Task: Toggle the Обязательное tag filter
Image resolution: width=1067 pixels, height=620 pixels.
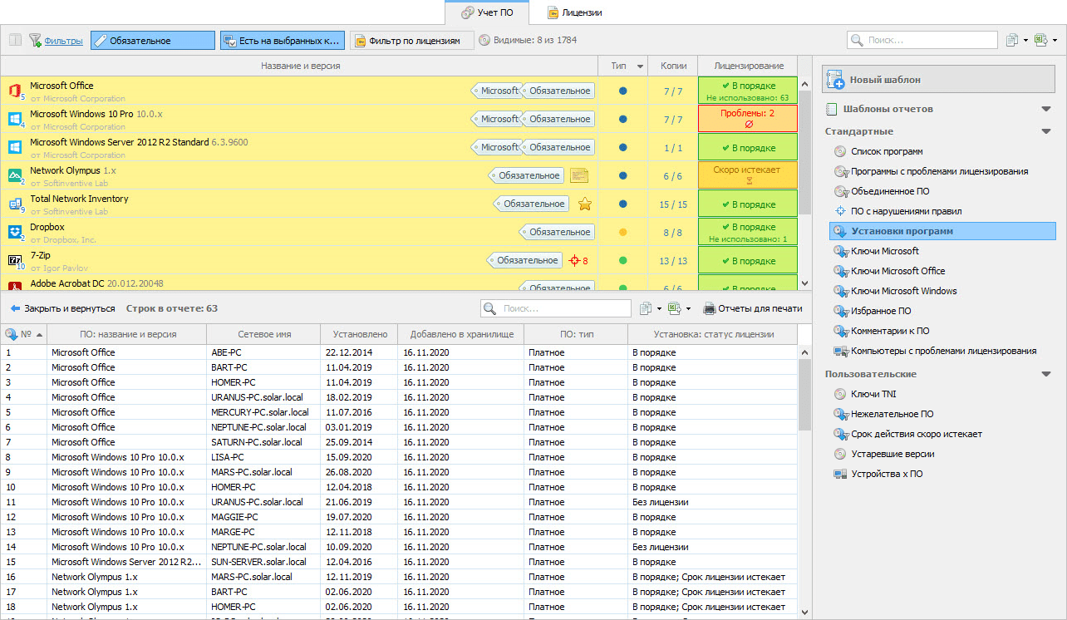Action: [x=153, y=41]
